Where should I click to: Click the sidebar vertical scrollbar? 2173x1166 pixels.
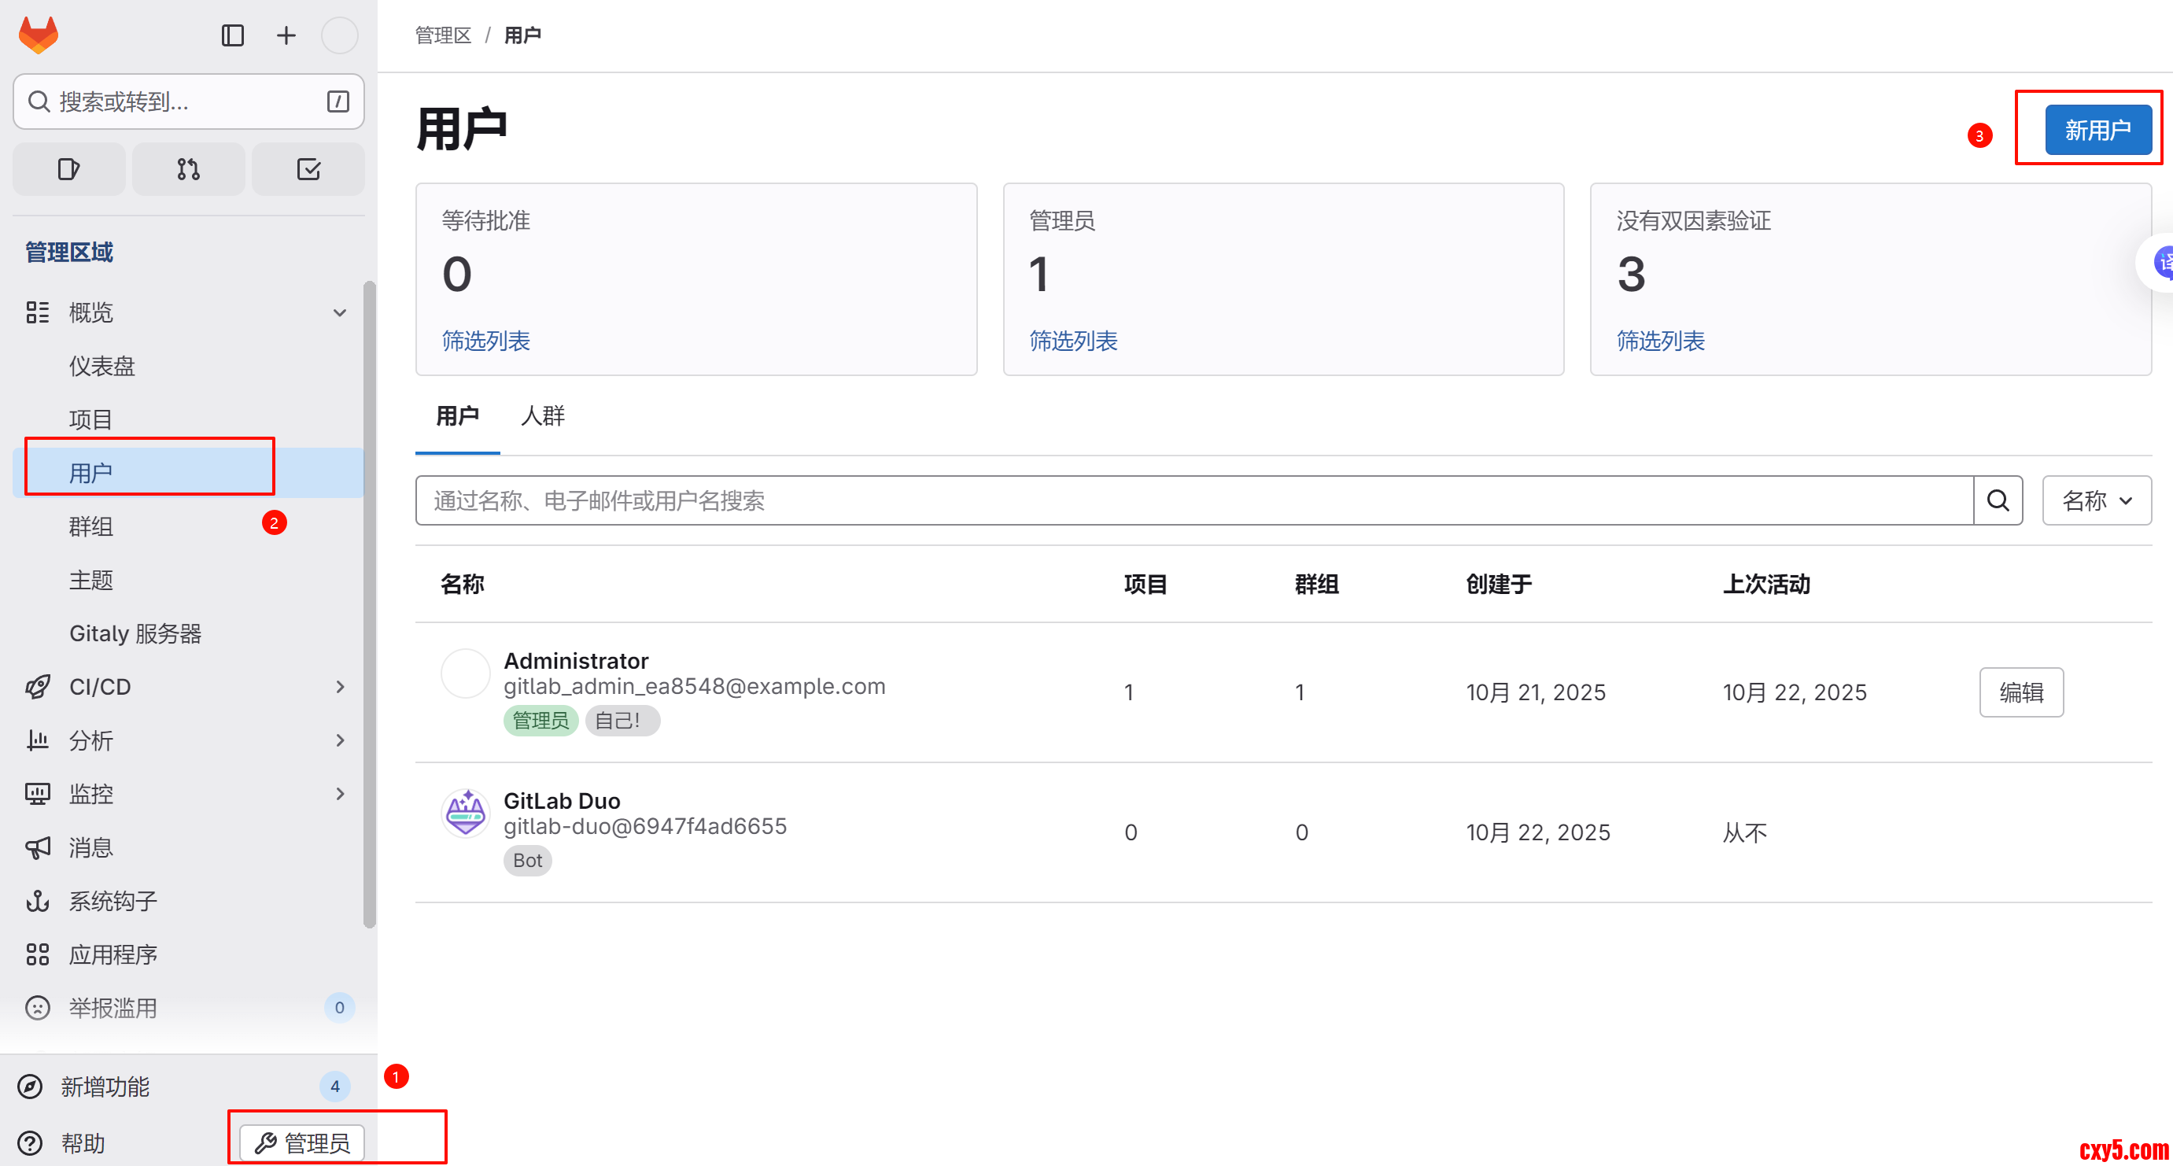[369, 604]
